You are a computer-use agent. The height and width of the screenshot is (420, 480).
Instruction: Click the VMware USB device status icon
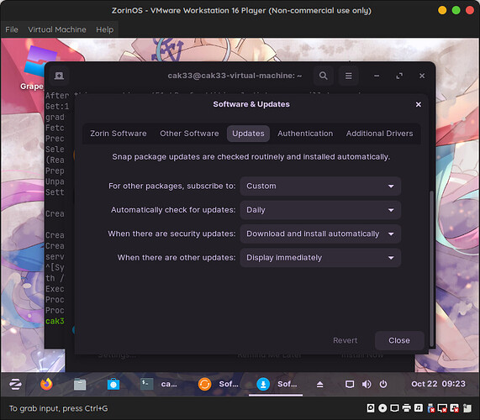[x=430, y=408]
